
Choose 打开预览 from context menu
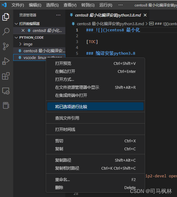[x=95, y=63]
